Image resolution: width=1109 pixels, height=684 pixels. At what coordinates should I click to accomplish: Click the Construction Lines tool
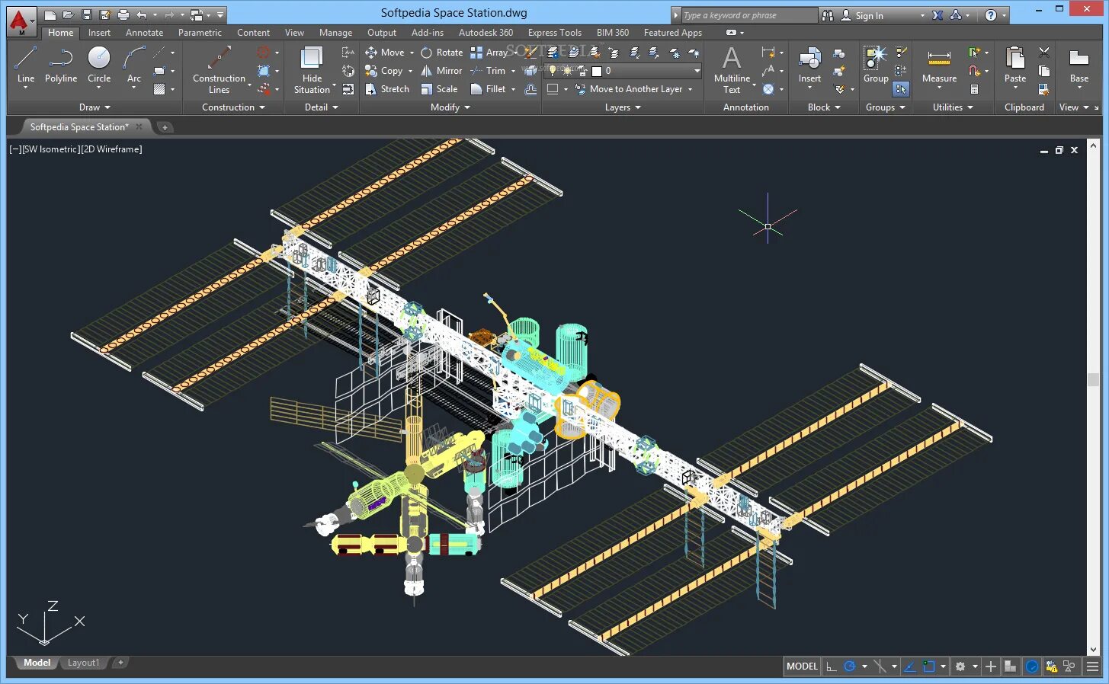pyautogui.click(x=219, y=69)
